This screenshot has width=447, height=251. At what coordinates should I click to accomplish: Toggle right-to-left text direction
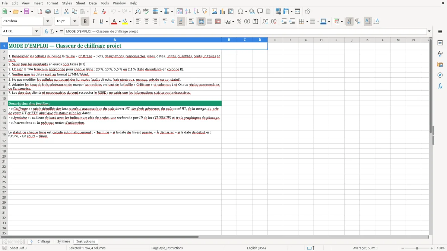coord(358,22)
